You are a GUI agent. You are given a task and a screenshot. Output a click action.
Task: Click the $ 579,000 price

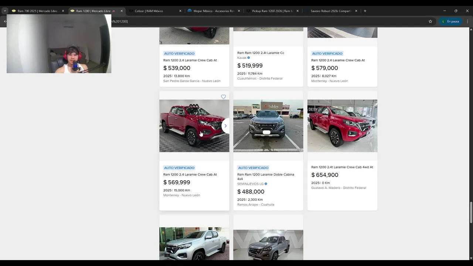[x=324, y=68]
